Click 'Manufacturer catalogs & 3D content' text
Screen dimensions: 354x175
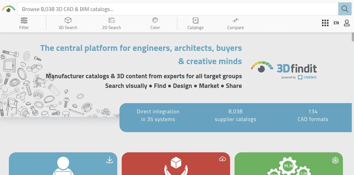(x=144, y=76)
